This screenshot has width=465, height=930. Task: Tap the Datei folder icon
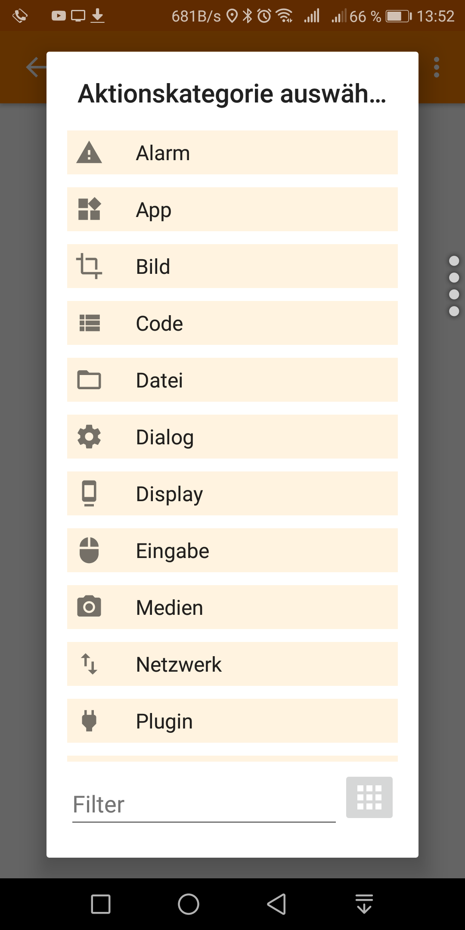click(89, 380)
